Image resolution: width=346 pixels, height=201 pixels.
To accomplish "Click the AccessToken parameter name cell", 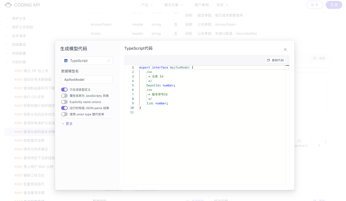I will (x=101, y=24).
